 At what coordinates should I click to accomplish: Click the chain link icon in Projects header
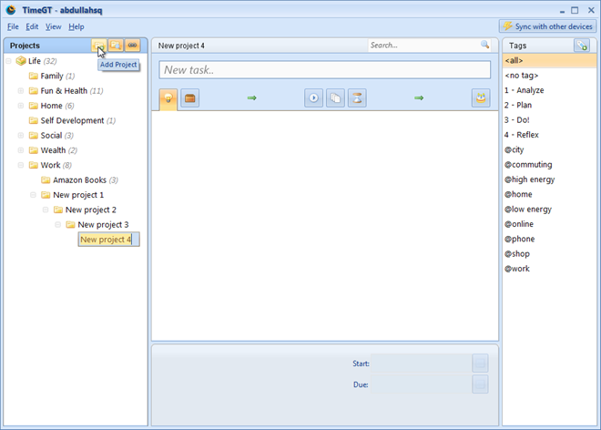[x=132, y=46]
